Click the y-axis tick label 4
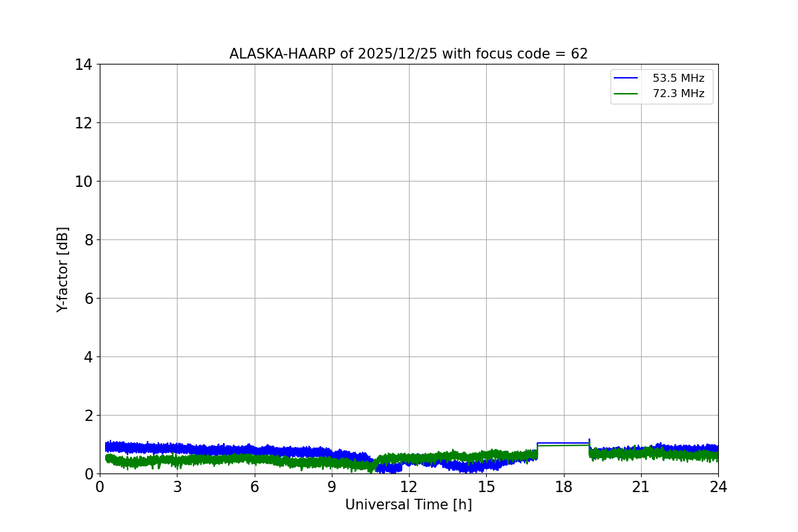Image resolution: width=798 pixels, height=532 pixels. 88,357
